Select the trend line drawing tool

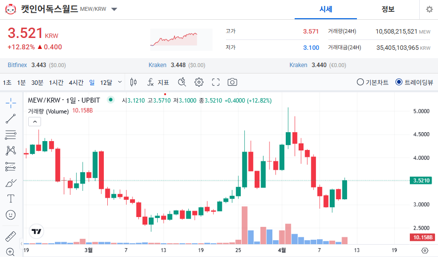tap(10, 119)
